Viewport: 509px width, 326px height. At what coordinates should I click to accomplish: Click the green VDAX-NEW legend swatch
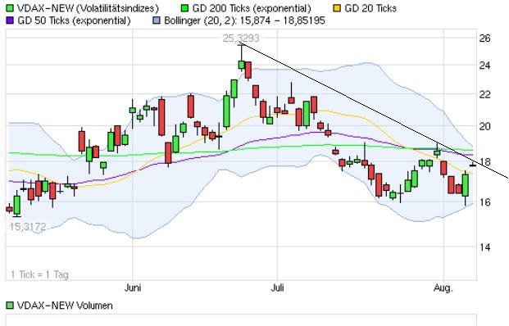10,8
